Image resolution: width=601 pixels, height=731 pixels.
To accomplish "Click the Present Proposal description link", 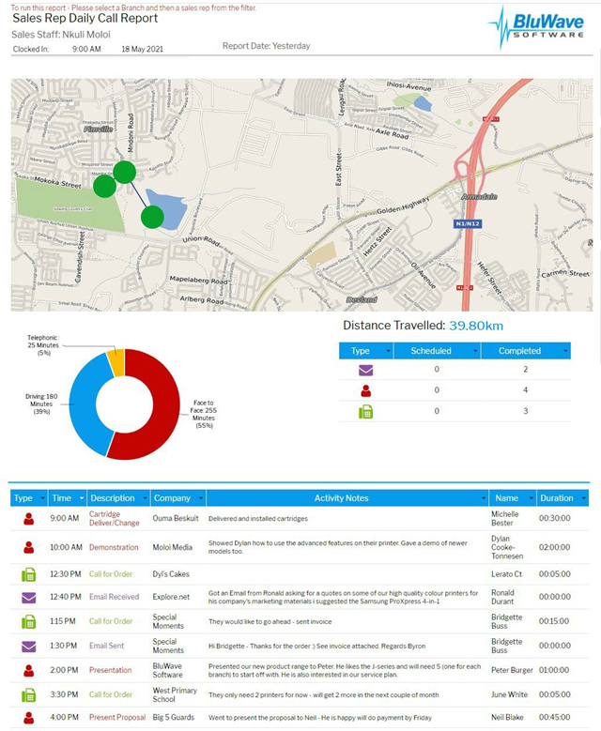I will (117, 718).
